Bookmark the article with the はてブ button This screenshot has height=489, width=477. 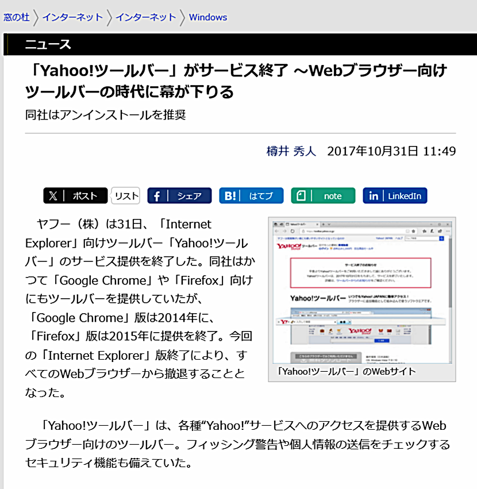point(251,195)
